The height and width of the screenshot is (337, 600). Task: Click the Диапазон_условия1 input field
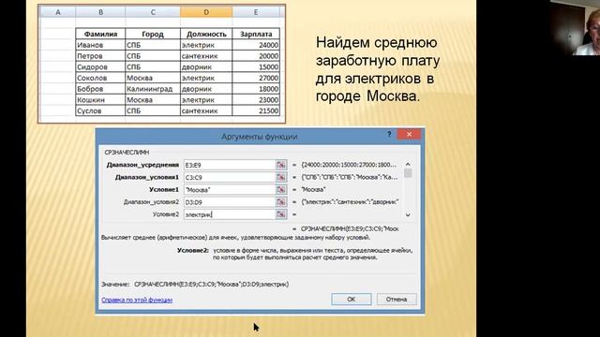pos(230,177)
